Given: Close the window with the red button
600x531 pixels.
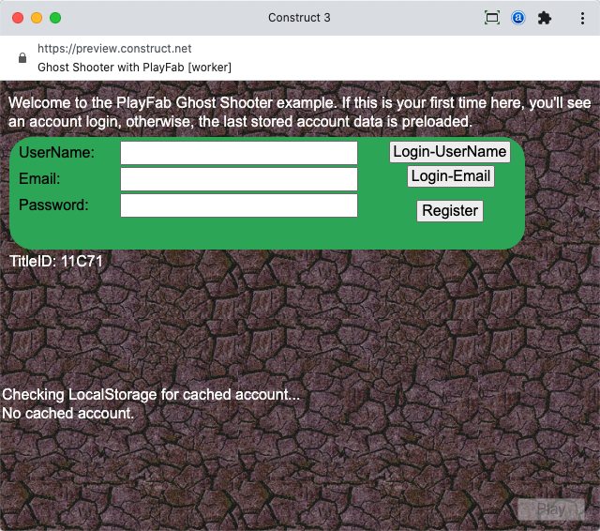Looking at the screenshot, I should 18,18.
